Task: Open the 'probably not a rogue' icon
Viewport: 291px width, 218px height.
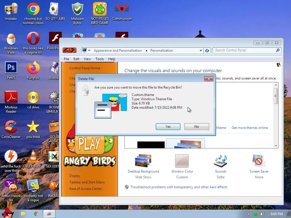Action: click(x=33, y=190)
